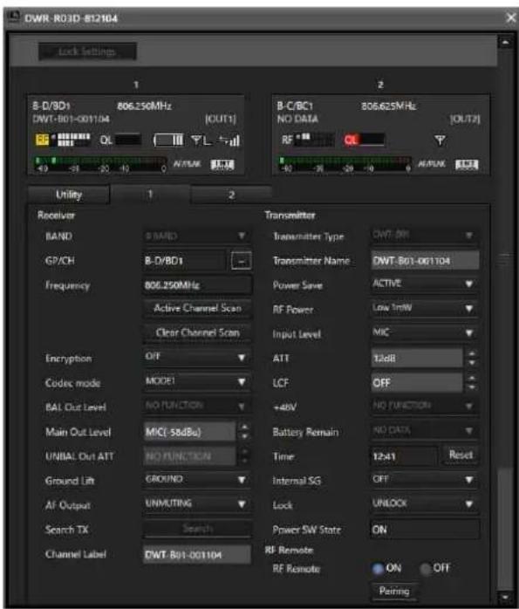Select RF Remote ON radio button
Image resolution: width=519 pixels, height=609 pixels.
(x=378, y=569)
